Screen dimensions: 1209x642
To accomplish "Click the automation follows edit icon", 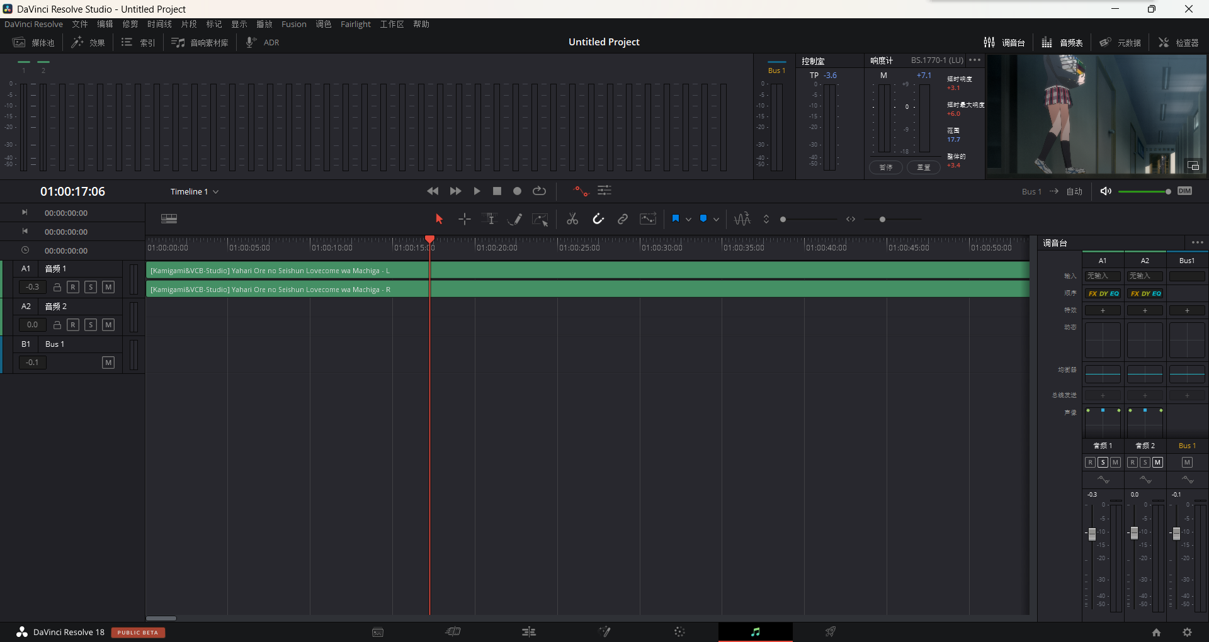I will point(648,219).
